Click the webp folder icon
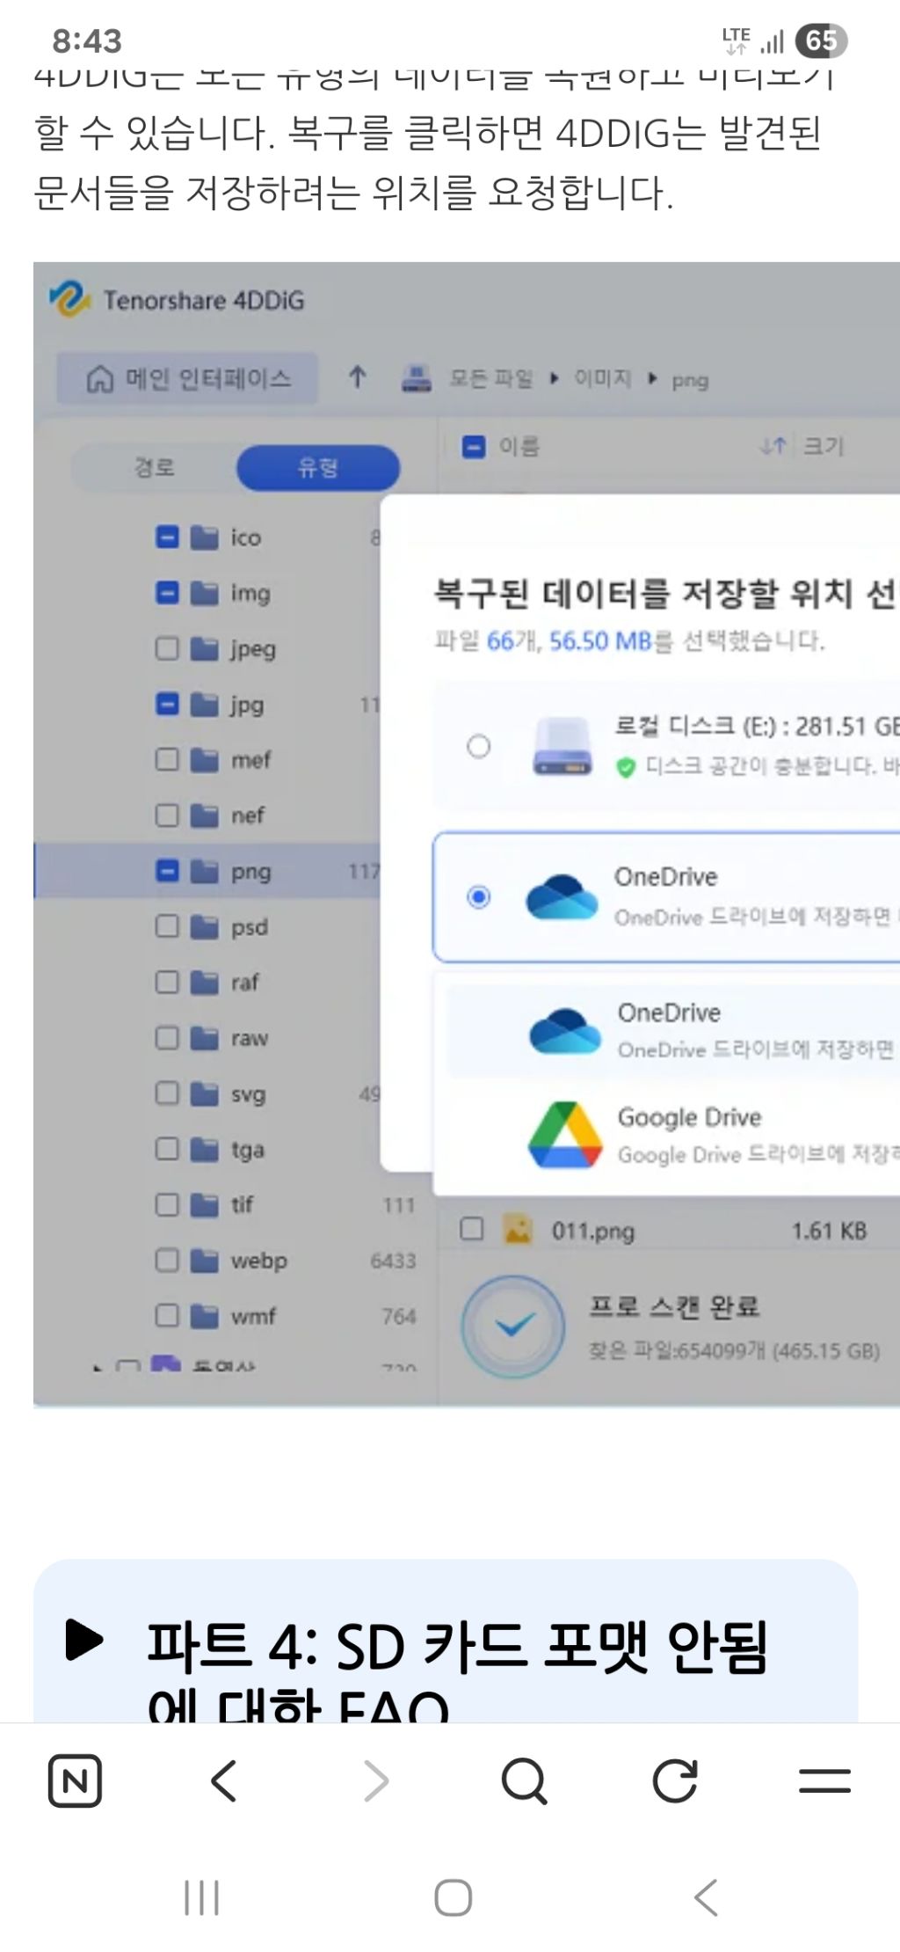 (205, 1261)
